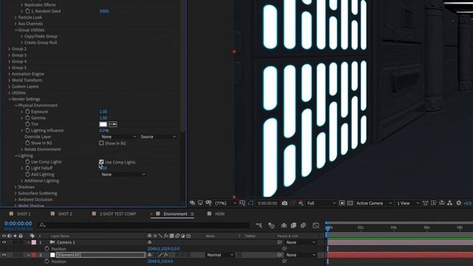
Task: Toggle the transparency grid viewer button
Action: click(350, 203)
